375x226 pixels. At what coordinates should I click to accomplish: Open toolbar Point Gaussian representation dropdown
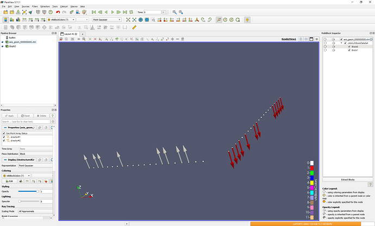[107, 20]
